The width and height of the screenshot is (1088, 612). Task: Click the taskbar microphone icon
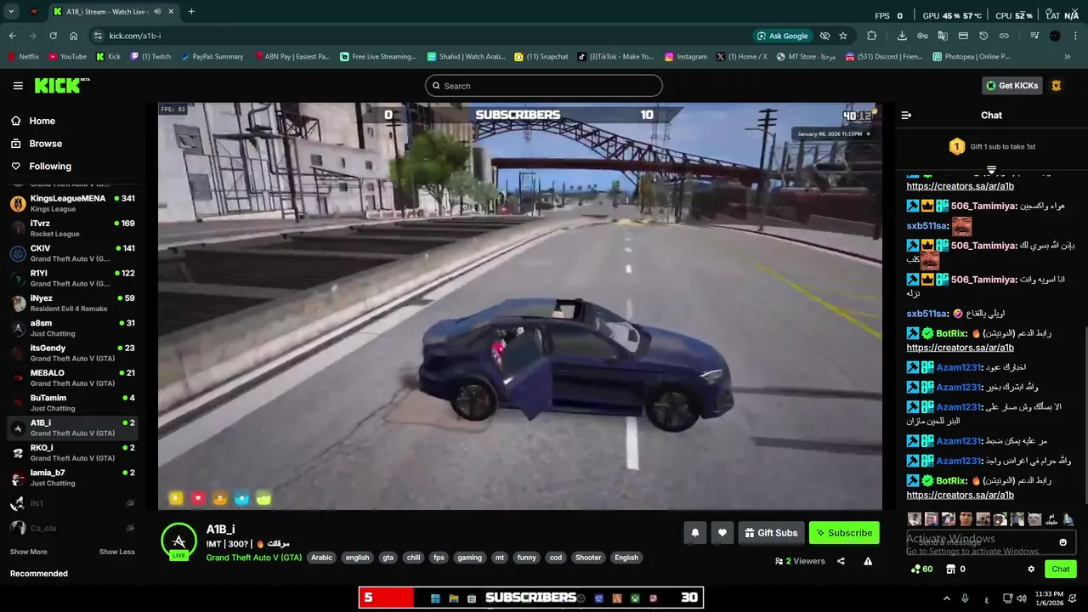pos(965,598)
